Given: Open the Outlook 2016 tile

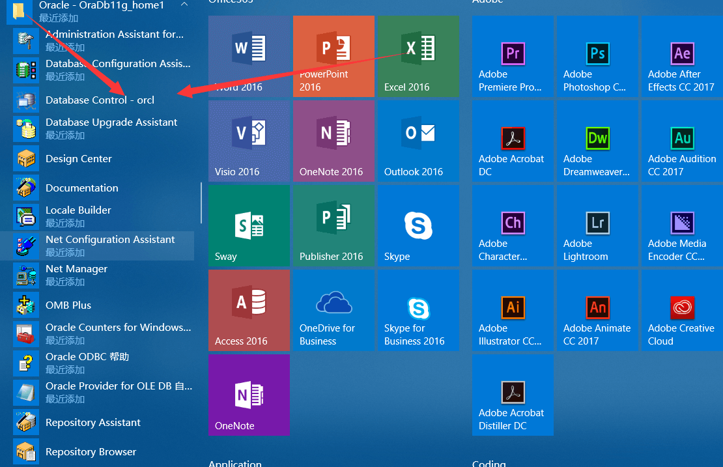Looking at the screenshot, I should point(418,141).
